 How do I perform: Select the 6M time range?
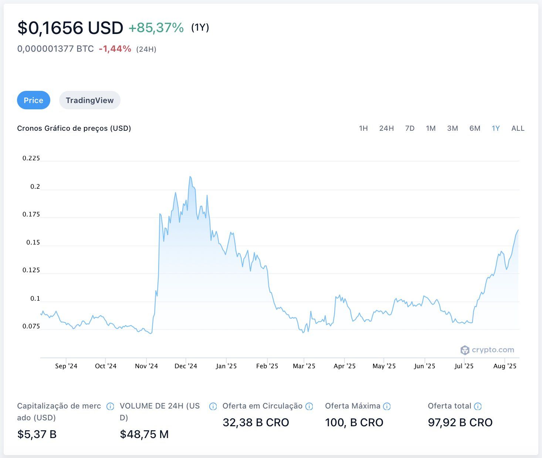tap(475, 128)
